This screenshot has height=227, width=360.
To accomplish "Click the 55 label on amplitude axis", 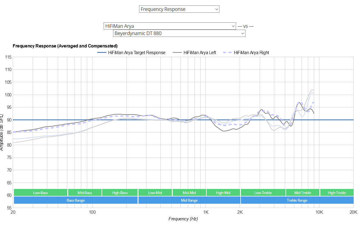I will click(9, 208).
